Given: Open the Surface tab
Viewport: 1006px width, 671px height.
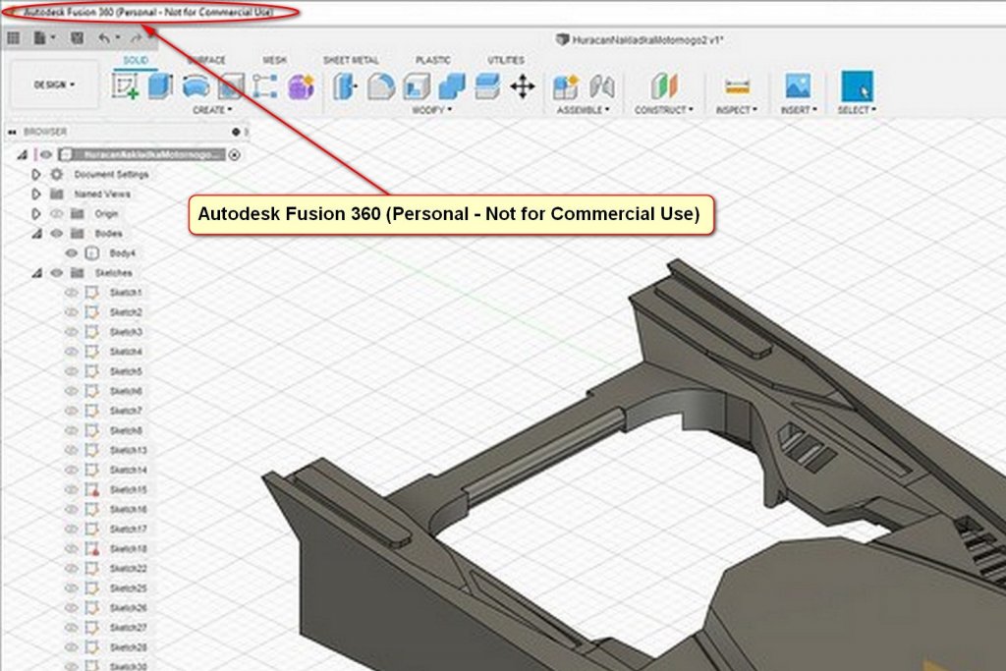Looking at the screenshot, I should click(x=205, y=61).
